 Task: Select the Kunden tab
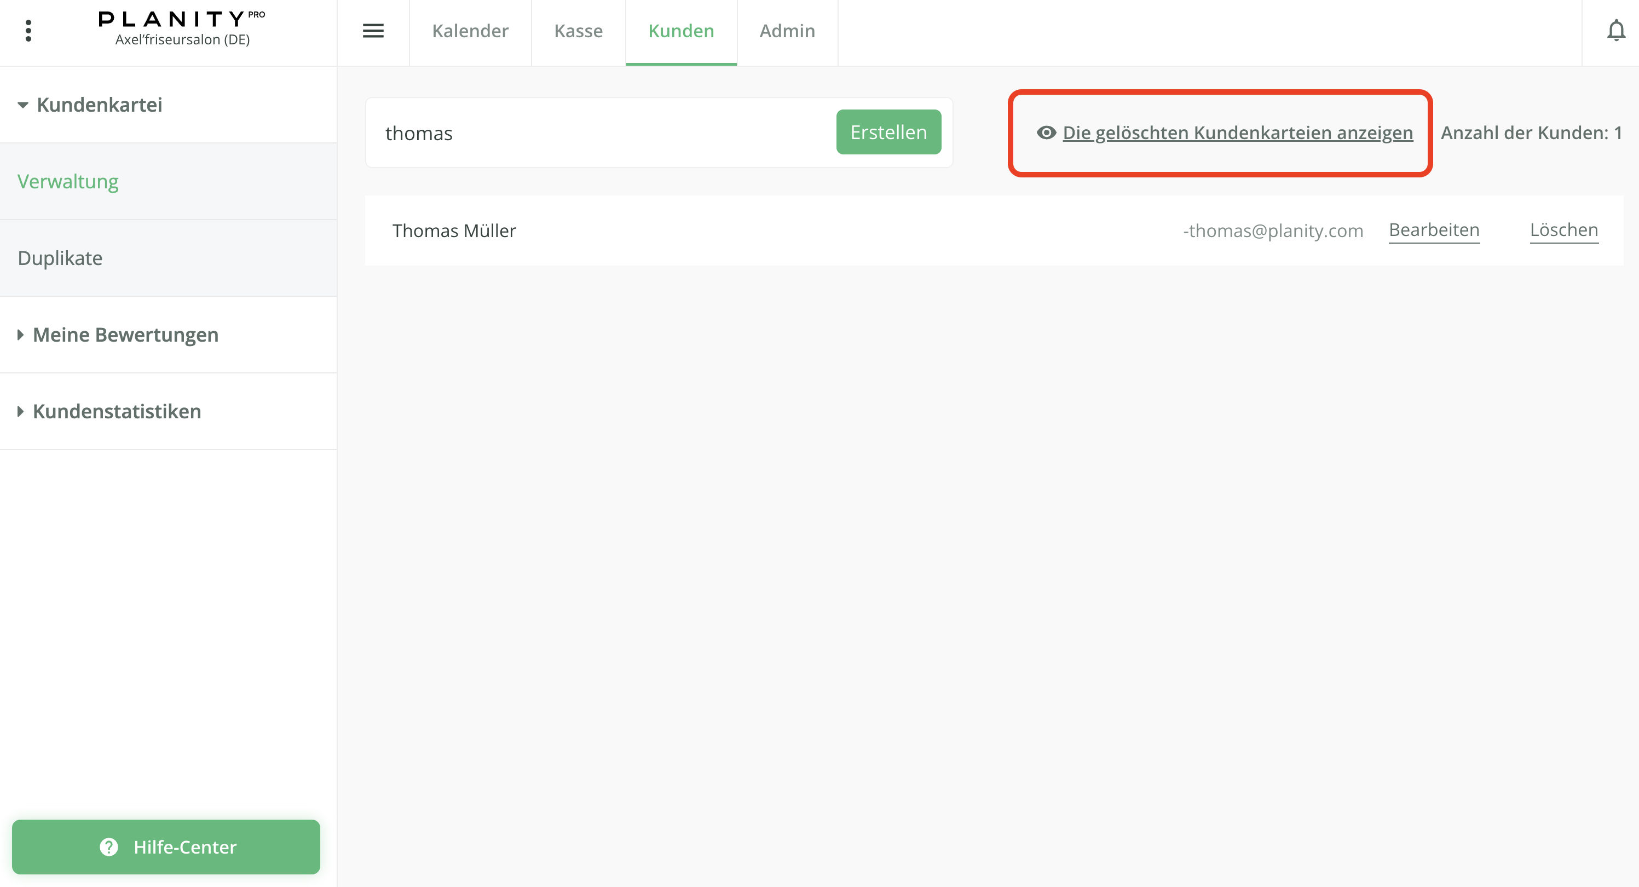[x=681, y=31]
